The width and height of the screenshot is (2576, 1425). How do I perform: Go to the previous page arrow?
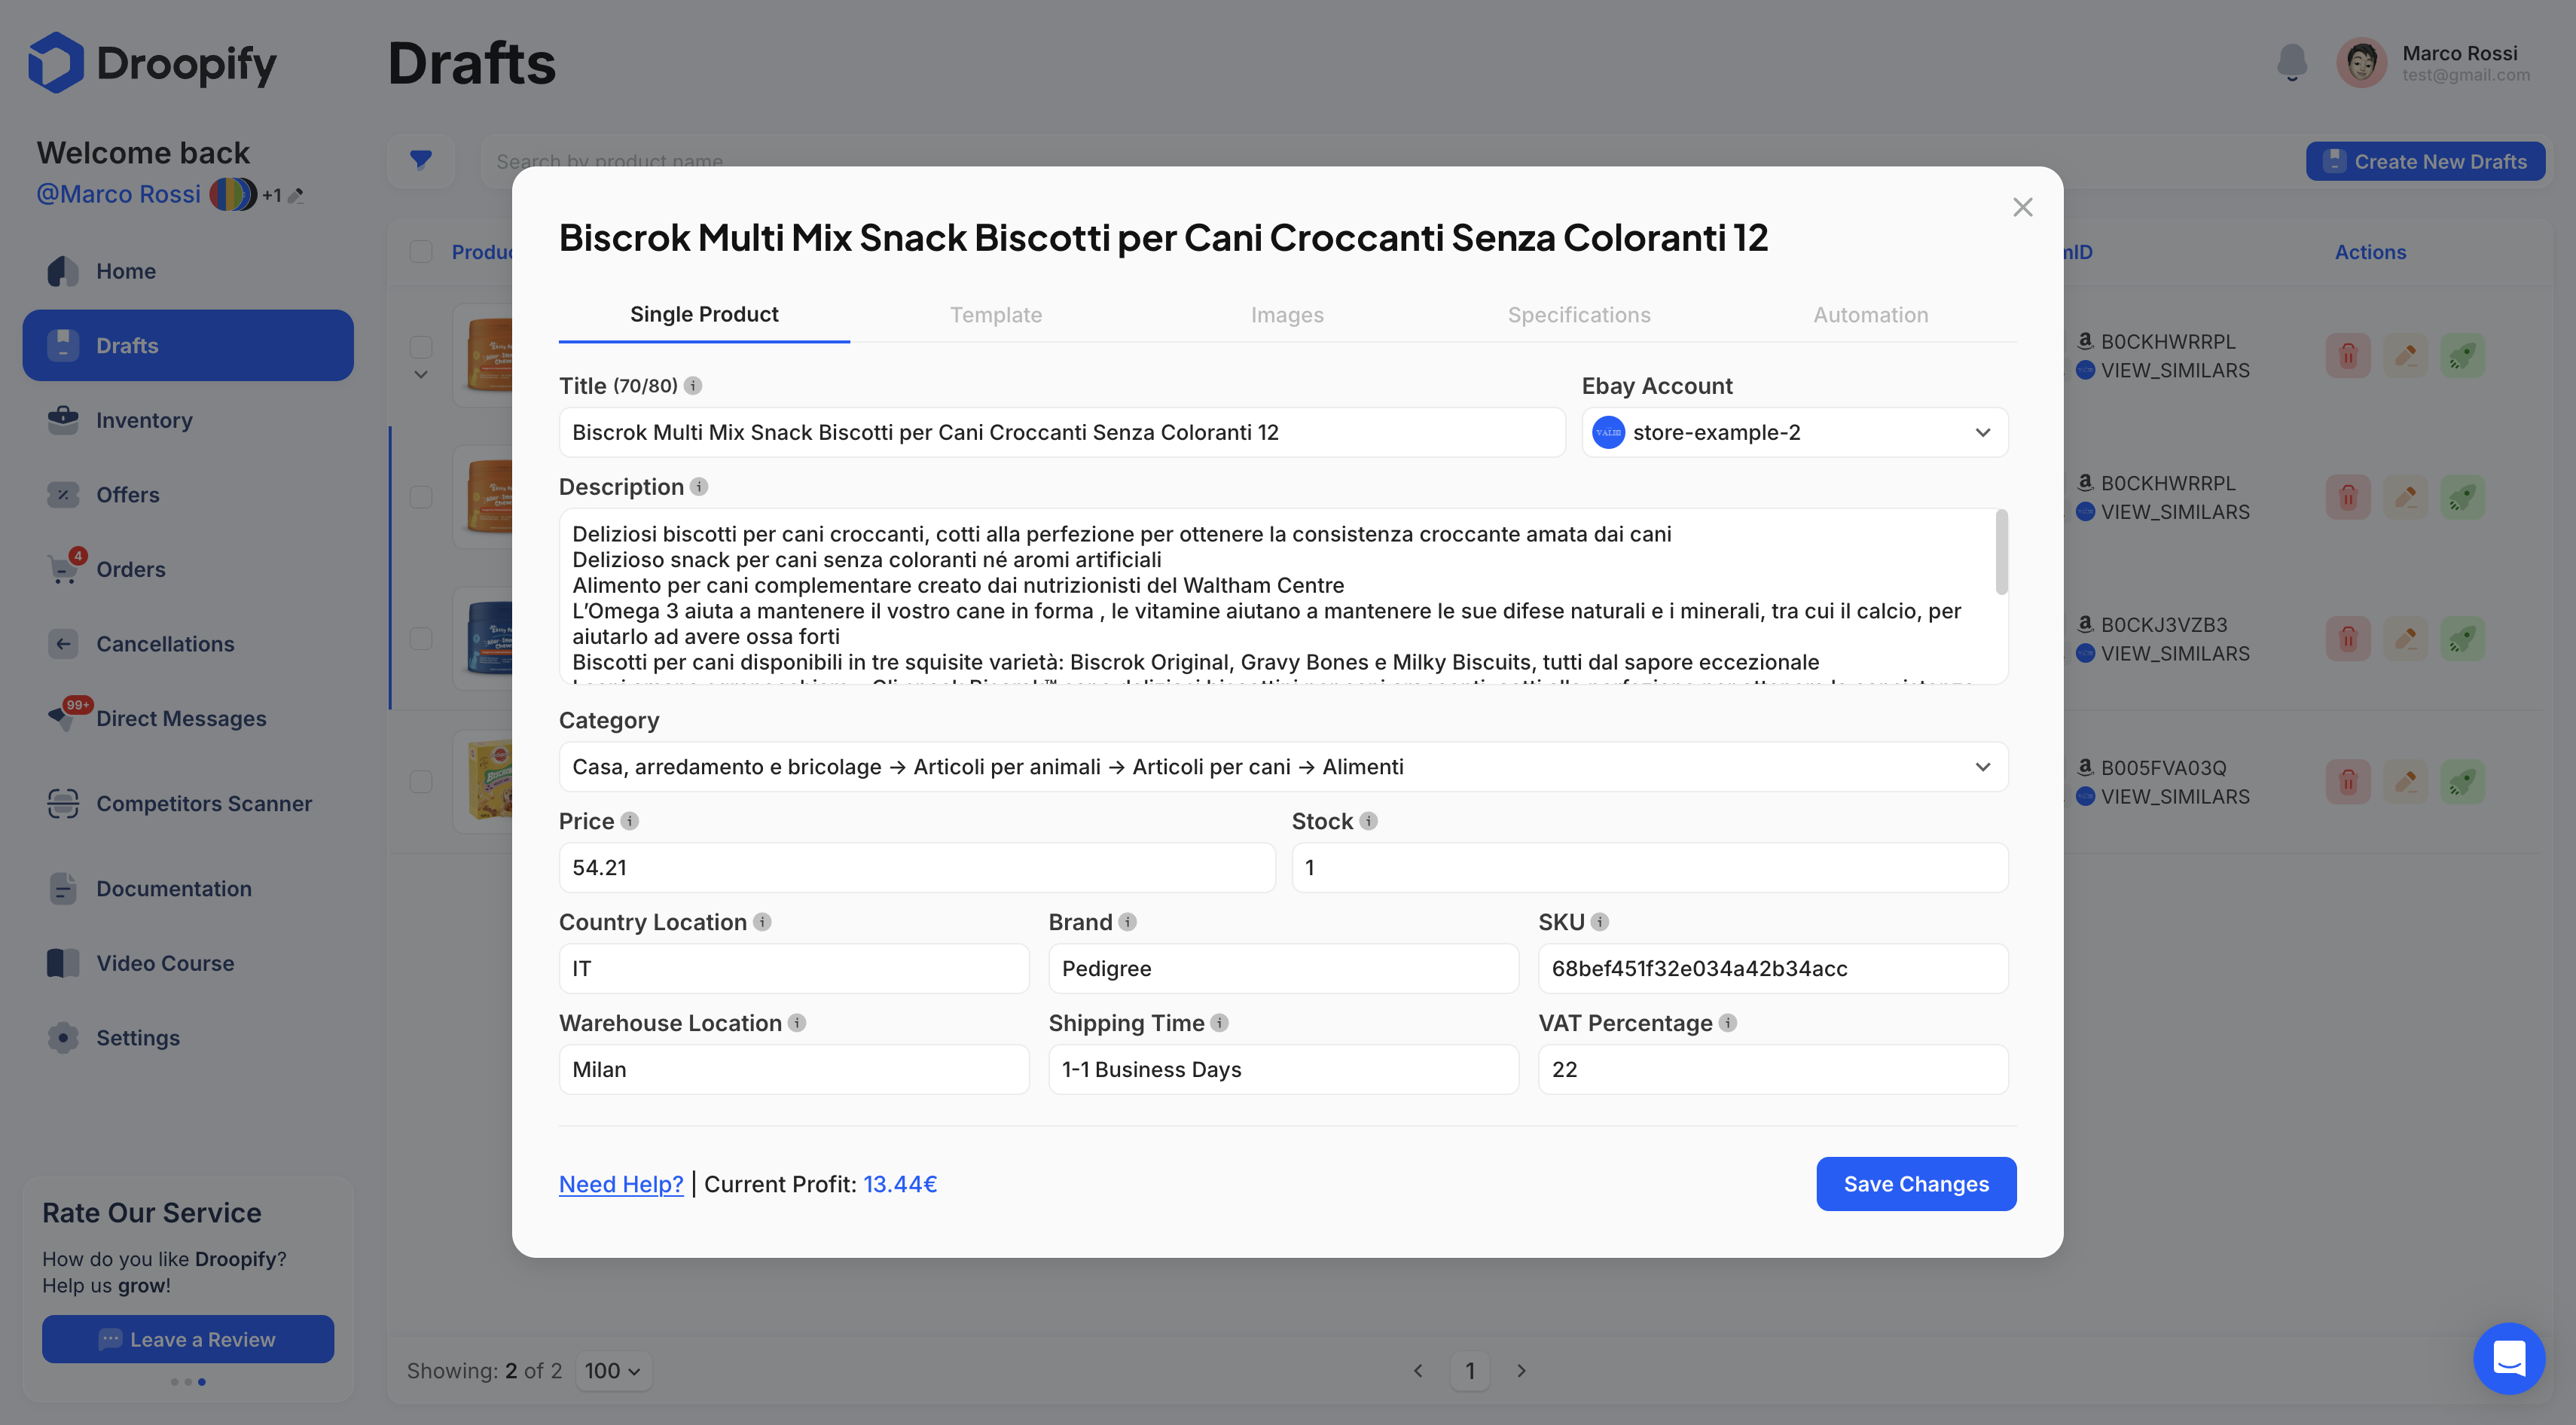pyautogui.click(x=1418, y=1370)
